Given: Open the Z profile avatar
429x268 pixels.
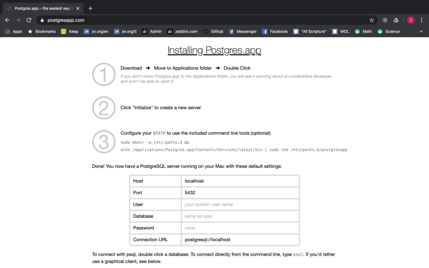Looking at the screenshot, I should [411, 20].
